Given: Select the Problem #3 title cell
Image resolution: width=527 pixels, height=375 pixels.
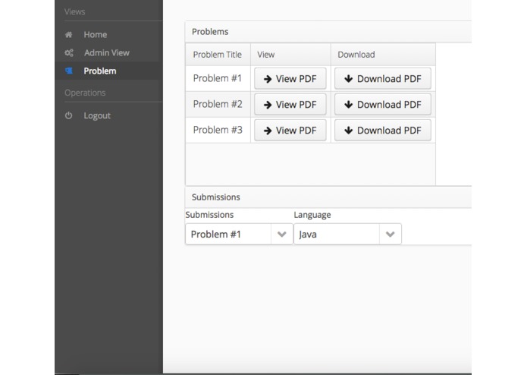Looking at the screenshot, I should pos(218,130).
